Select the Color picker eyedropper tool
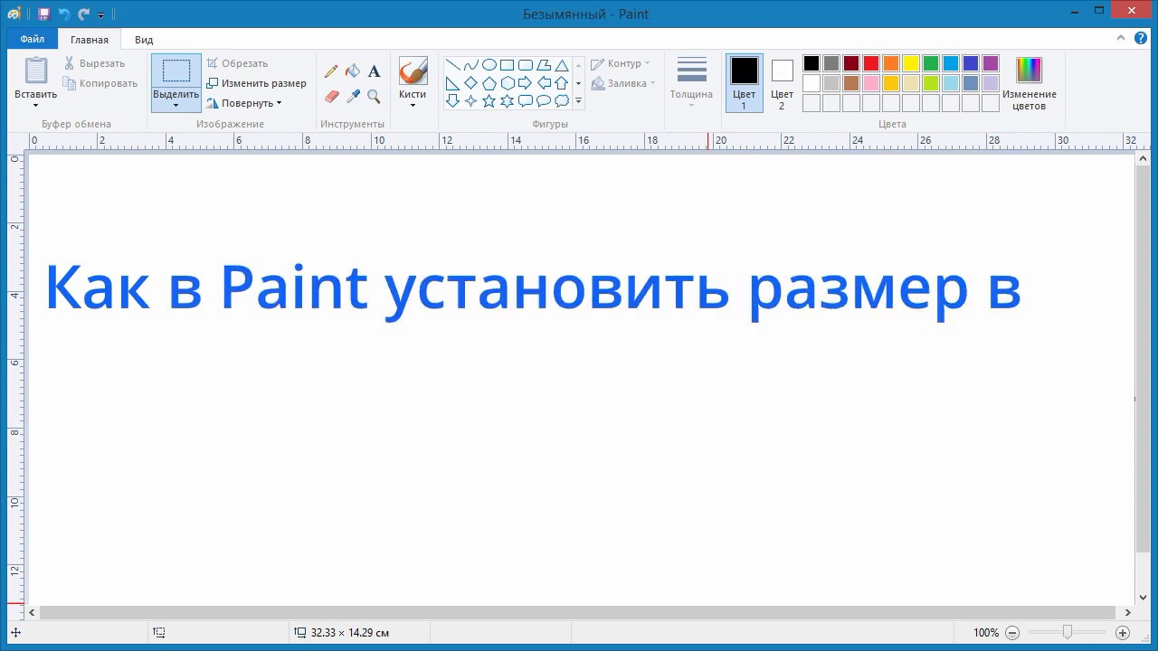Image resolution: width=1158 pixels, height=651 pixels. point(353,96)
